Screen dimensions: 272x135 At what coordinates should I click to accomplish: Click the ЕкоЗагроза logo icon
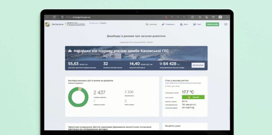click(47, 24)
